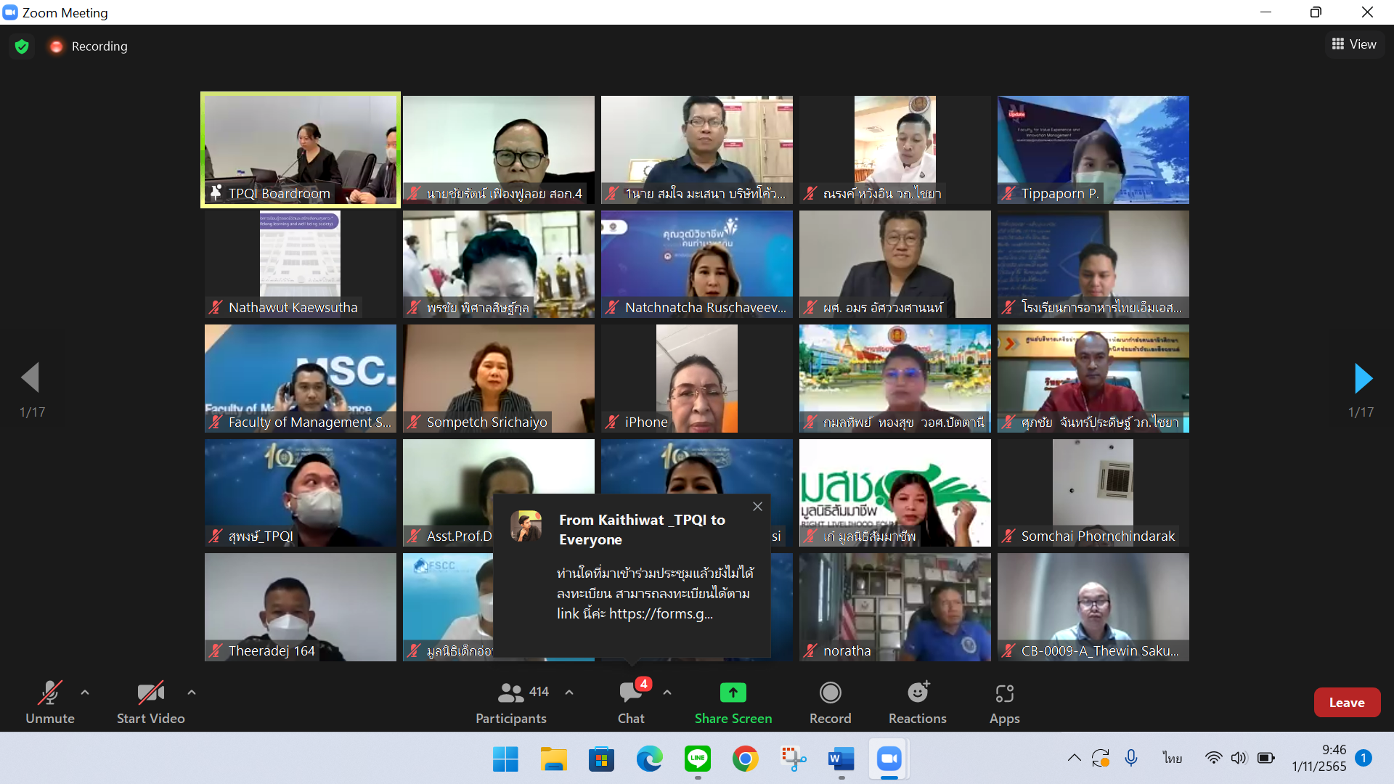This screenshot has width=1394, height=784.
Task: Open Microsoft Word from the taskbar
Action: click(841, 759)
